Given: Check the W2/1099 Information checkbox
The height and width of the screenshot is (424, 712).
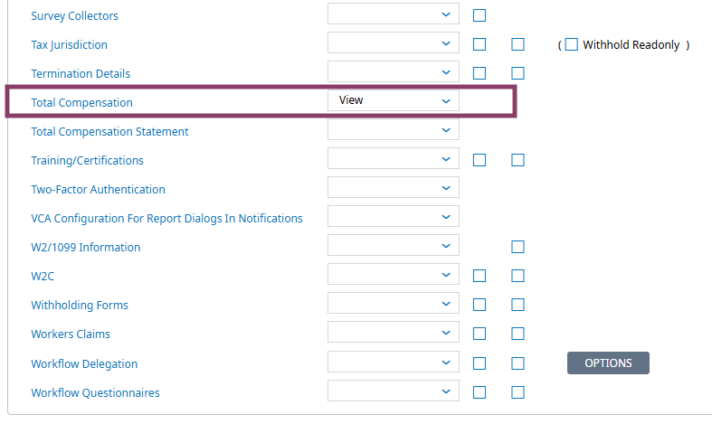Looking at the screenshot, I should 517,247.
